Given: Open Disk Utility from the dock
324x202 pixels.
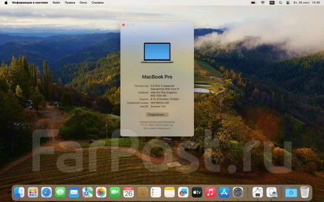Looking at the screenshot, I should point(271,192).
